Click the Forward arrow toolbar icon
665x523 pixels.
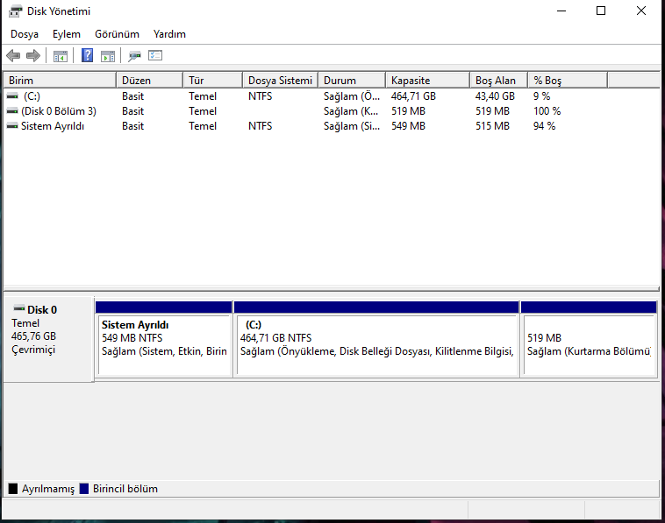(x=33, y=55)
